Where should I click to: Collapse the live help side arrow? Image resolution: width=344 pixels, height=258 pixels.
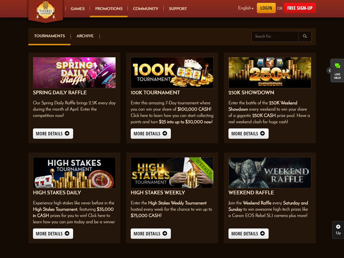[x=329, y=71]
